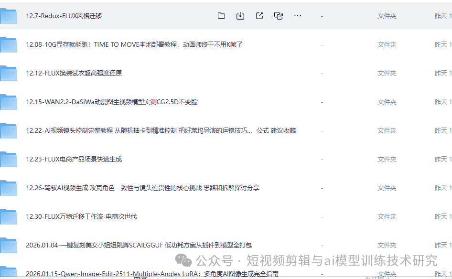
Task: Click the share/open-in-new icon in the toolbar
Action: (x=259, y=15)
